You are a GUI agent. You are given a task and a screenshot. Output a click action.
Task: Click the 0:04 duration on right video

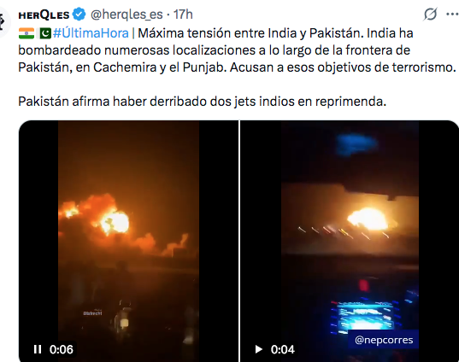tap(282, 349)
